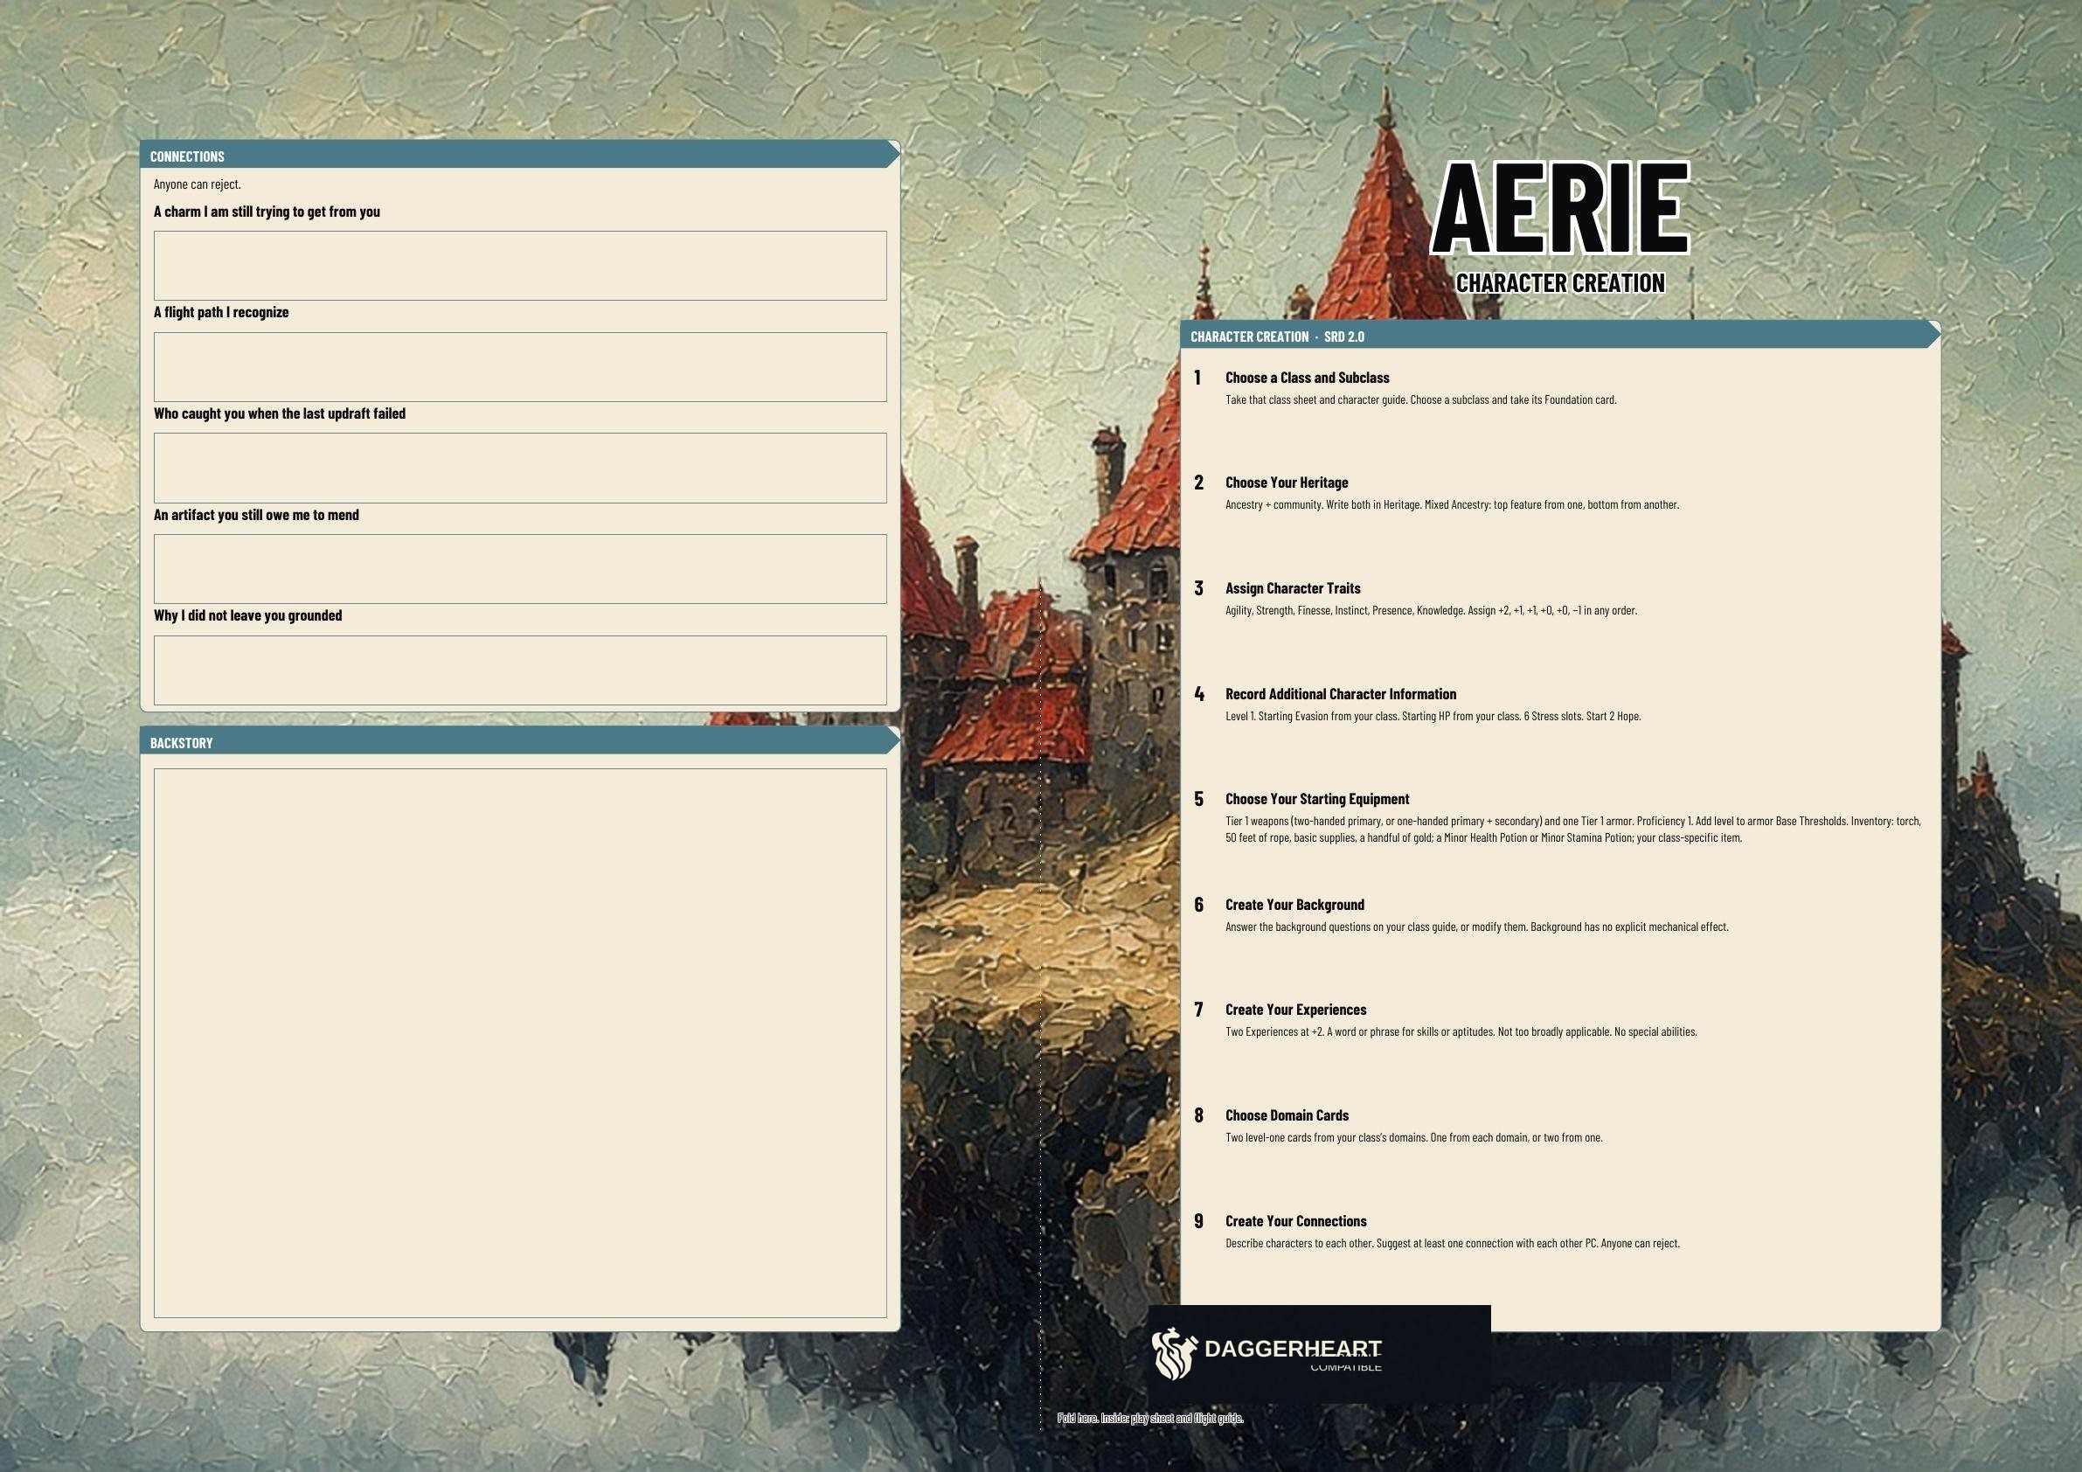This screenshot has width=2082, height=1472.
Task: Click step heading 'Create Your Background'
Action: pyautogui.click(x=1294, y=904)
